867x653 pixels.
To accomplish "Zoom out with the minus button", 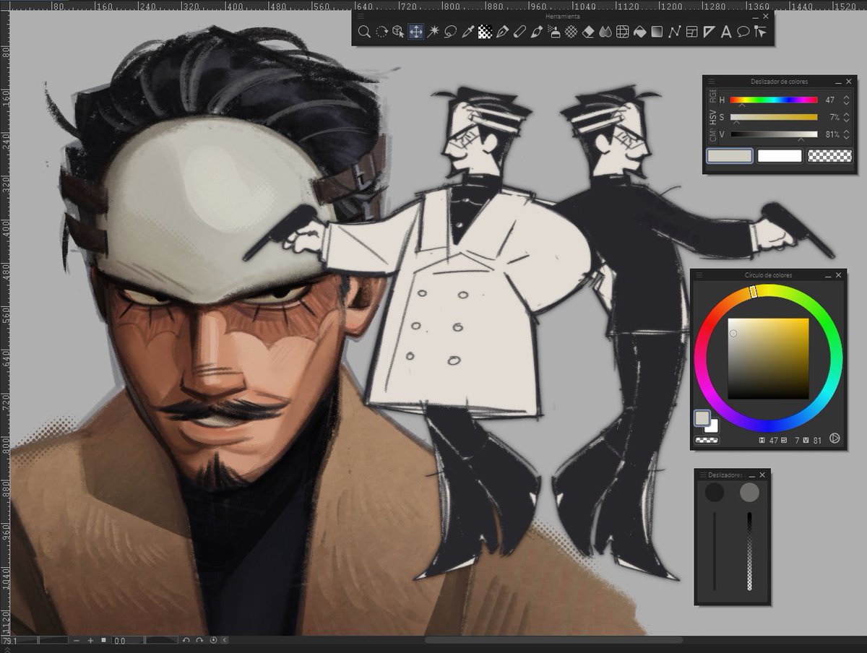I will pyautogui.click(x=77, y=641).
